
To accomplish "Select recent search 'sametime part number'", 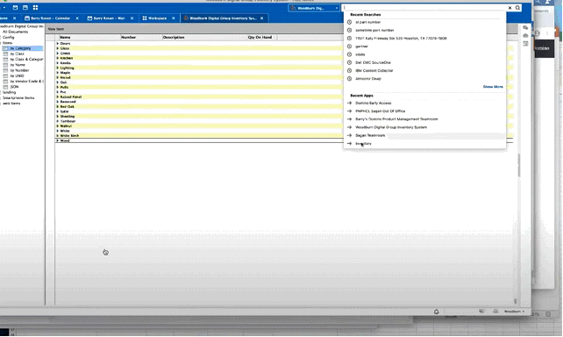I will tap(374, 30).
